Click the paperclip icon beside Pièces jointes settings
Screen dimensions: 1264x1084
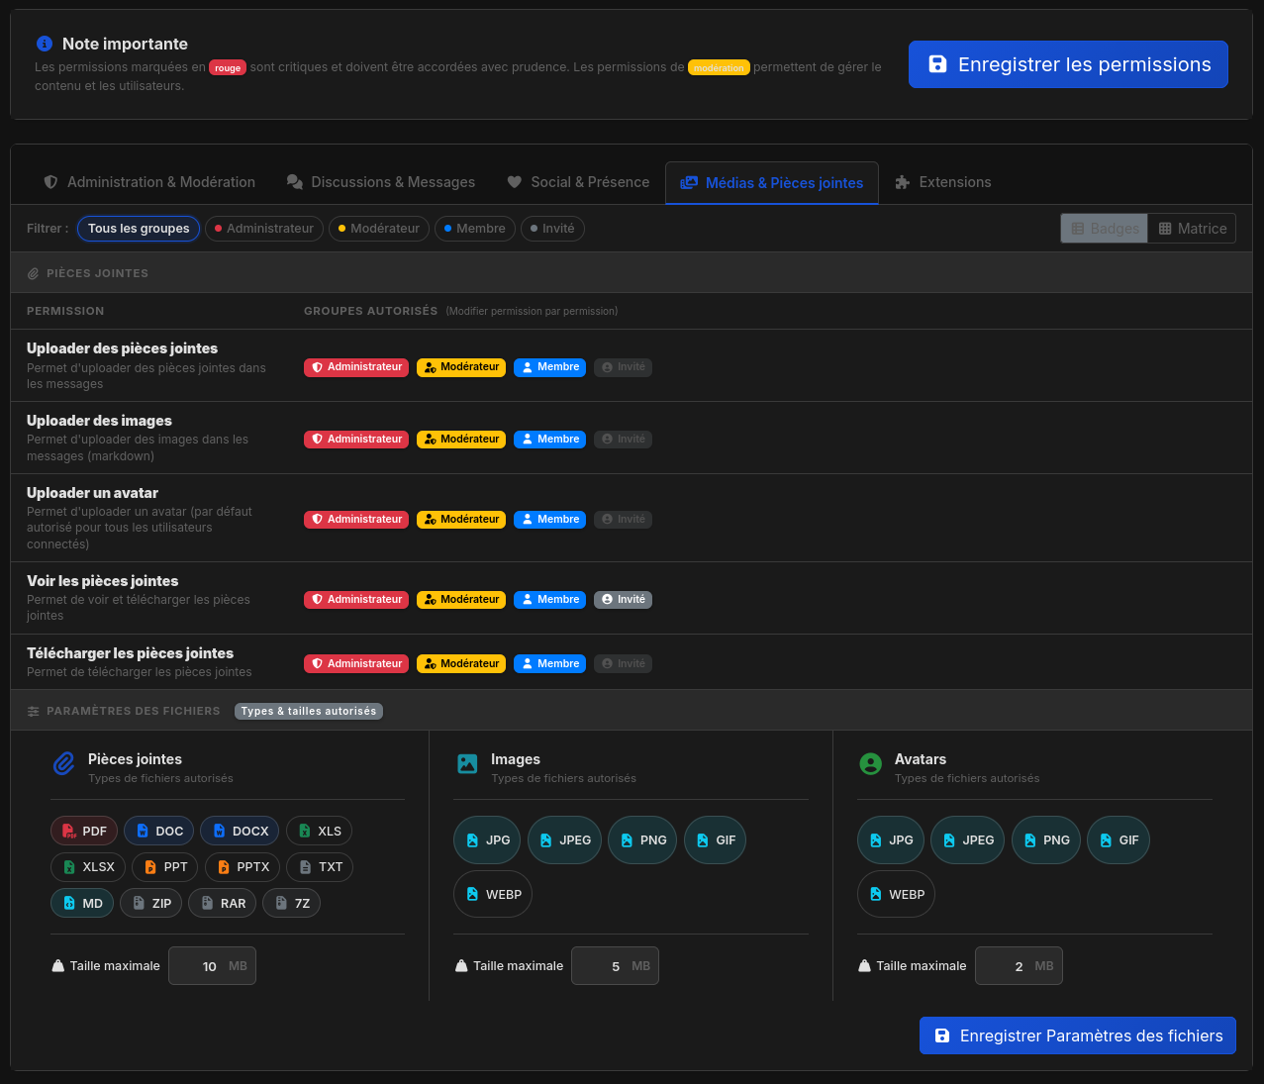pos(63,763)
